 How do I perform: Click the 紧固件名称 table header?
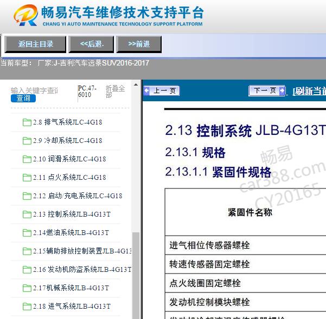pos(250,212)
